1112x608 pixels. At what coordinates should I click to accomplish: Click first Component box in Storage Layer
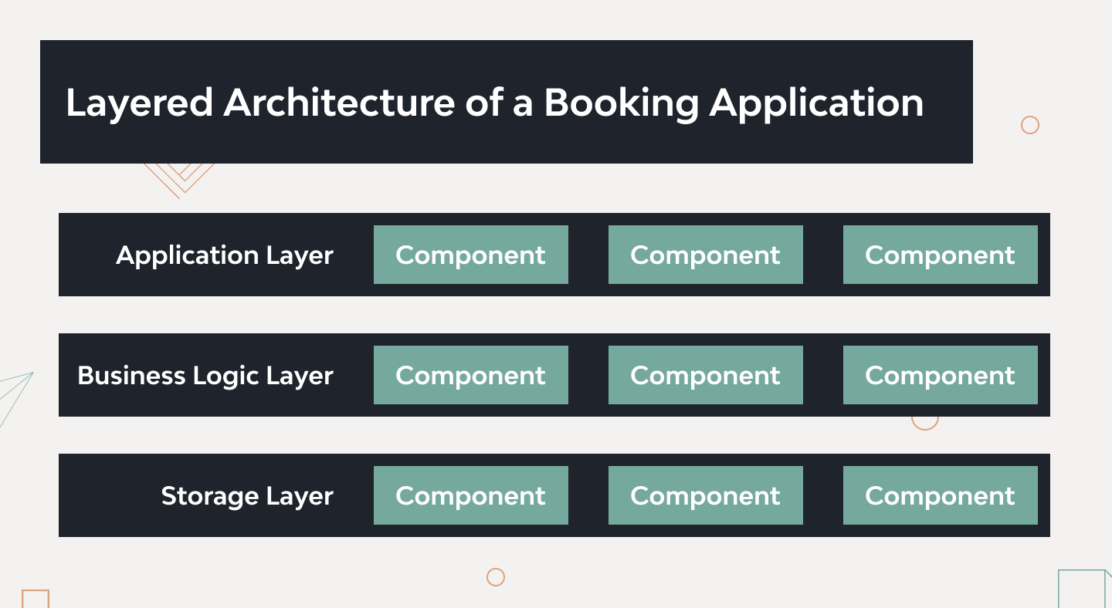(471, 495)
